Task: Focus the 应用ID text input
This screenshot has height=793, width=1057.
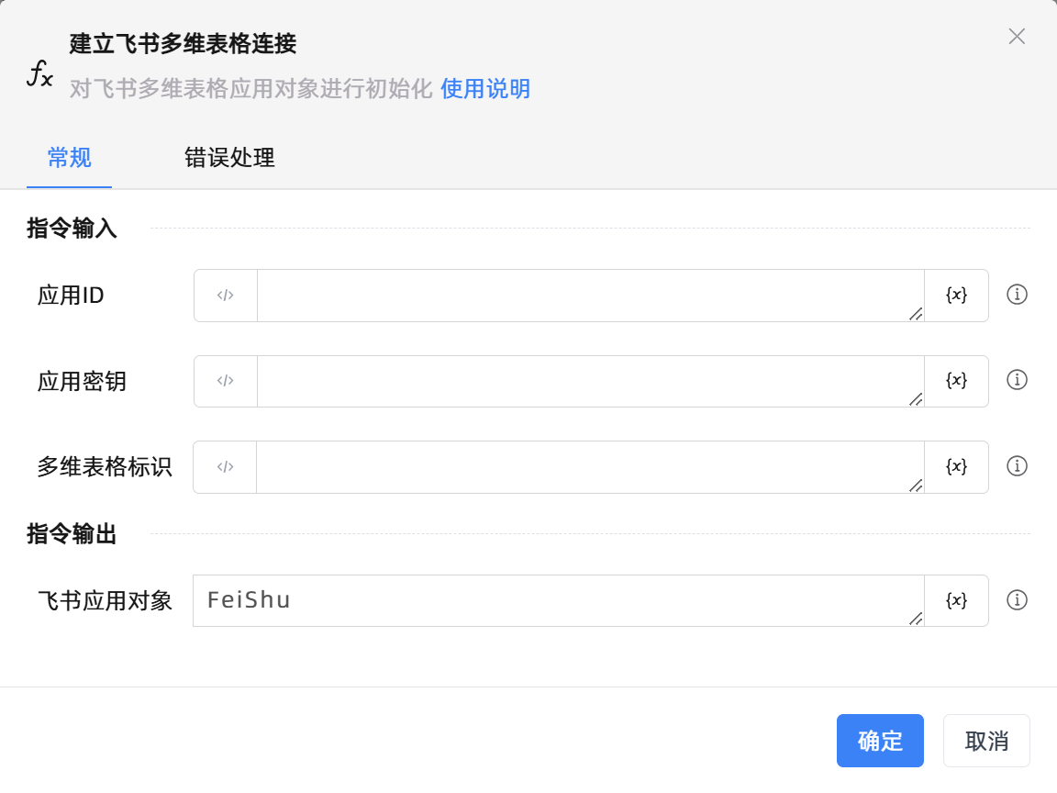Action: click(591, 296)
